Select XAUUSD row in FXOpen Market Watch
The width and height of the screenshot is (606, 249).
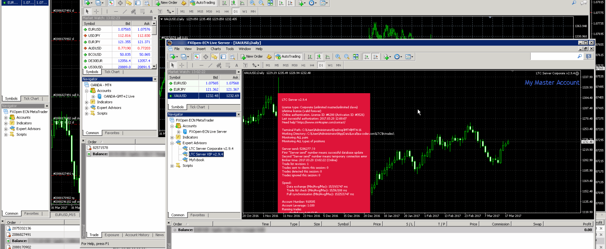[x=204, y=96]
